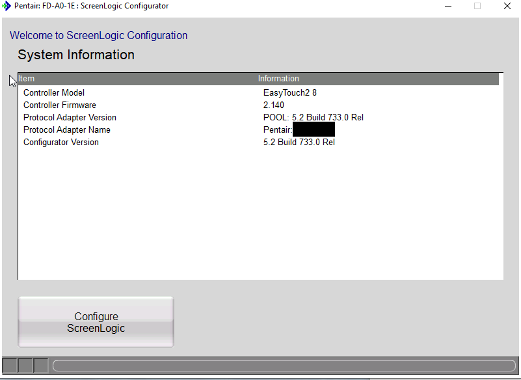
Task: Select the Pentair: adapter name value
Action: coord(299,129)
